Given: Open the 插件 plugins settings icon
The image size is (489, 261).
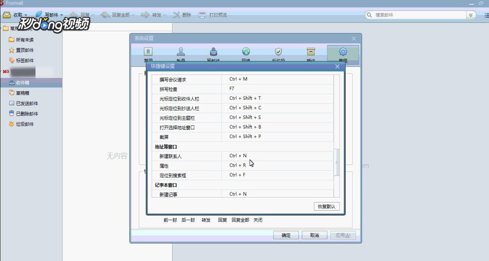Looking at the screenshot, I should [311, 51].
